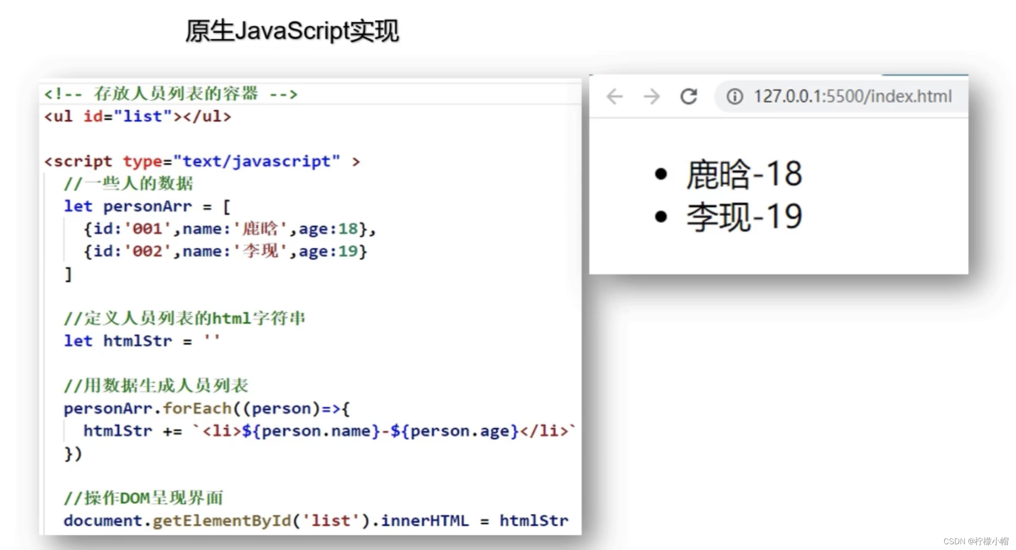Screen dimensions: 1016x550
Task: Click the personArr.forEach code line
Action: 207,408
